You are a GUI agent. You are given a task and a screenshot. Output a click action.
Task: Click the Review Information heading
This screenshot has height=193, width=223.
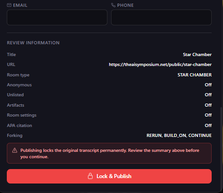coord(33,43)
